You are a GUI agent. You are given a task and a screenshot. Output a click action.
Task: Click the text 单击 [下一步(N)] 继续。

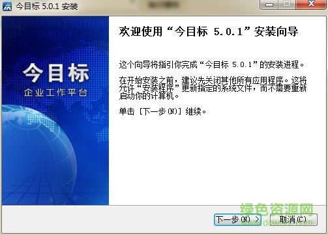coord(162,111)
